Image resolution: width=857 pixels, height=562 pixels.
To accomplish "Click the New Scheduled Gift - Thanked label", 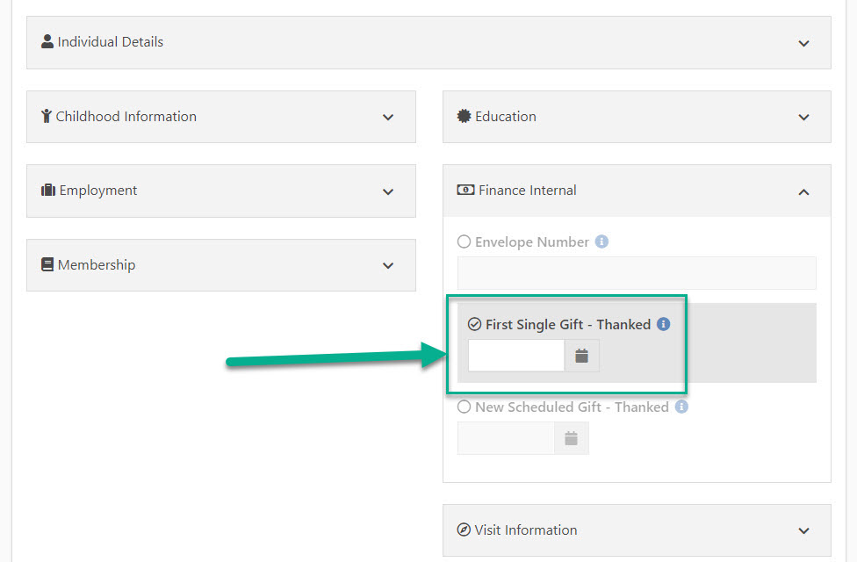I will [573, 407].
